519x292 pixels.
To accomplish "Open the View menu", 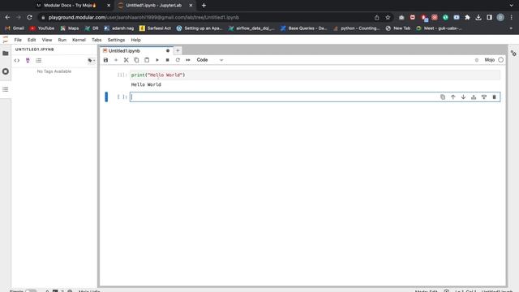I will click(47, 40).
